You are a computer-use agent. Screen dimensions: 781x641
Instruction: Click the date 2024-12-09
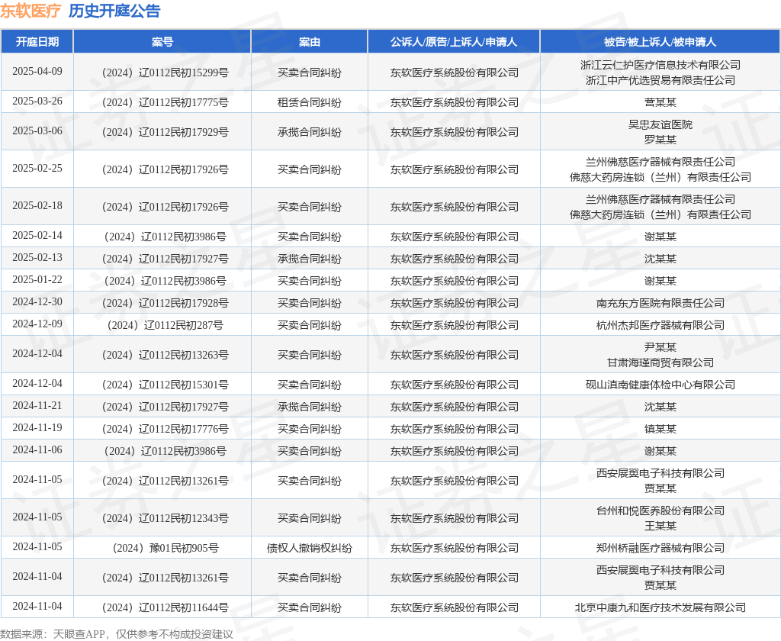pyautogui.click(x=37, y=324)
